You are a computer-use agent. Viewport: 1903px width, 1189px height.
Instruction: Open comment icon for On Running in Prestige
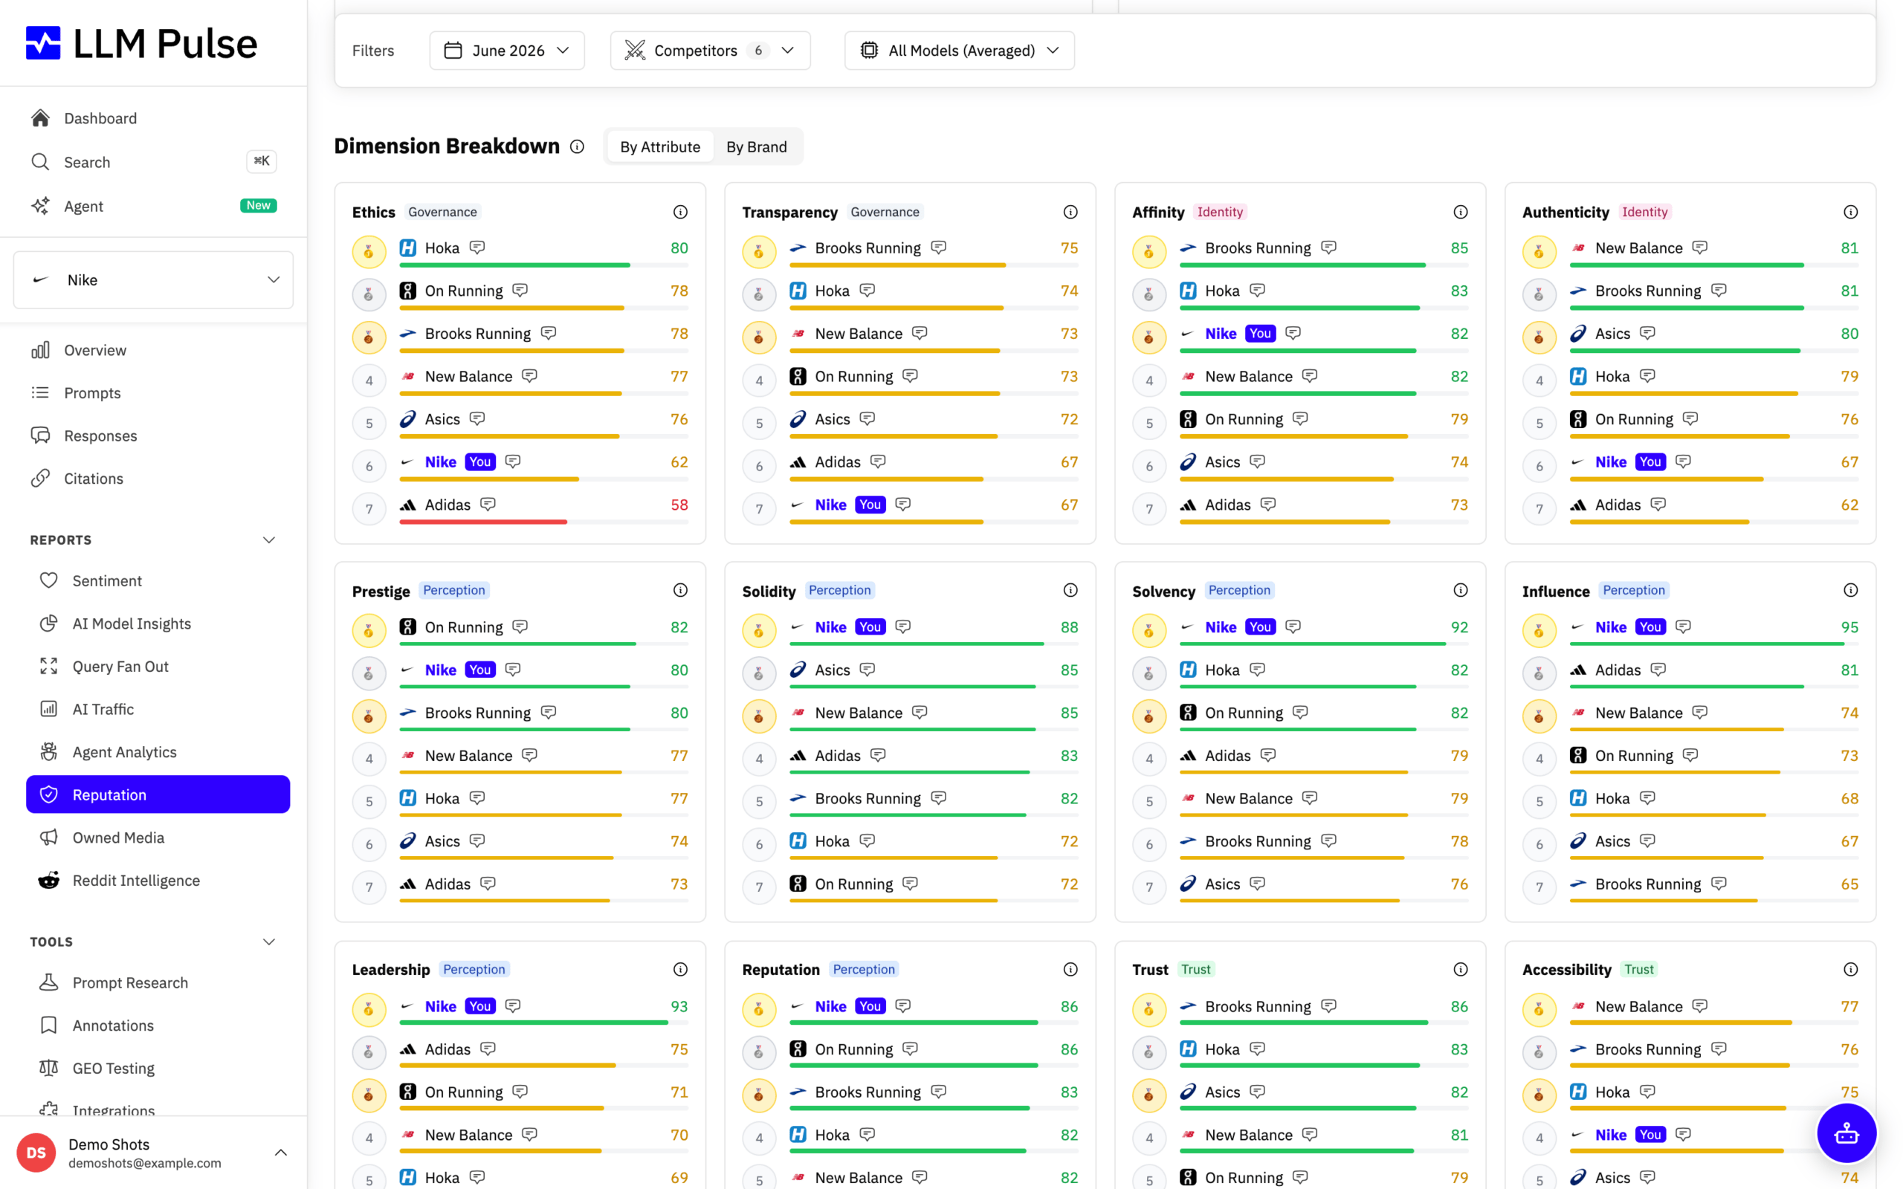520,626
